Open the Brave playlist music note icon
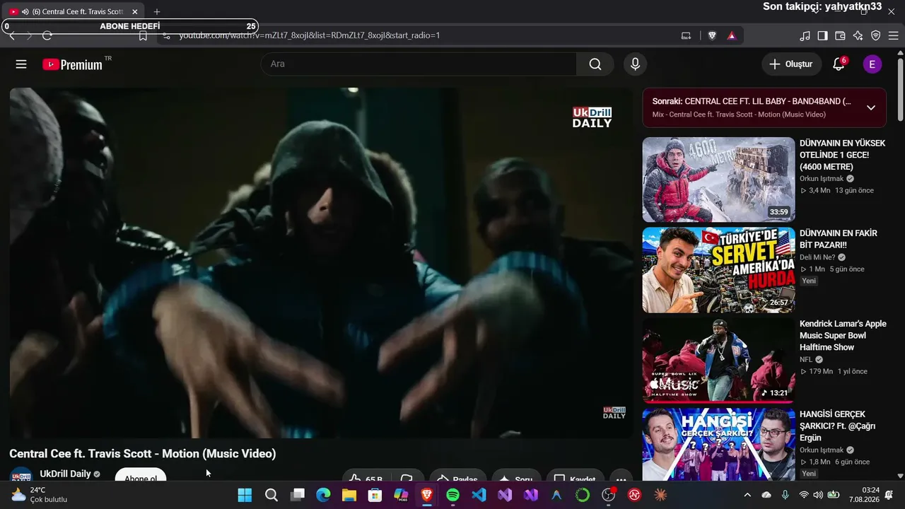Screen dimensions: 905x509 [x=805, y=35]
